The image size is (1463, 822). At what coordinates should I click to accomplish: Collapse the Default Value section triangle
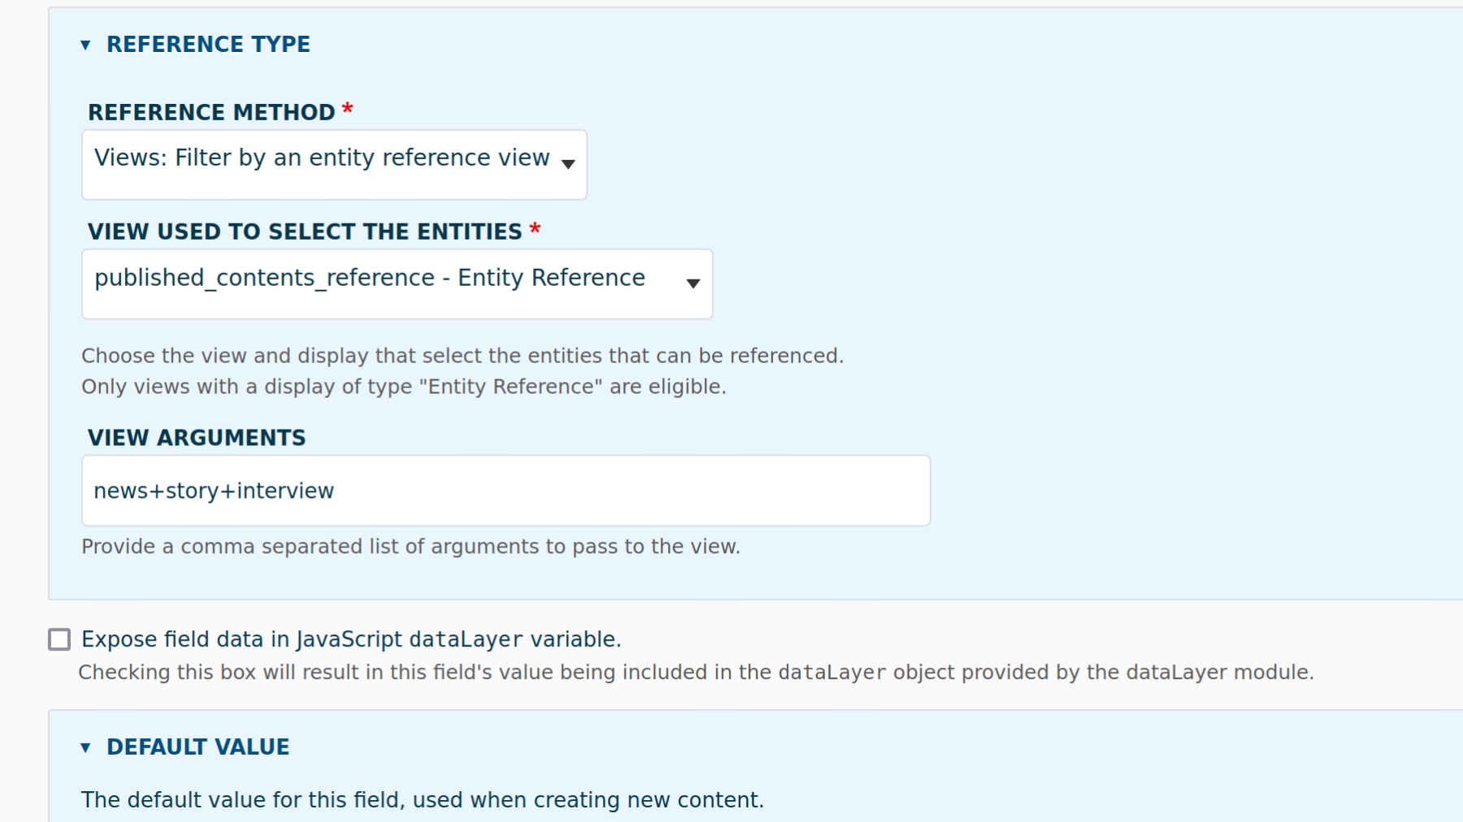click(85, 747)
